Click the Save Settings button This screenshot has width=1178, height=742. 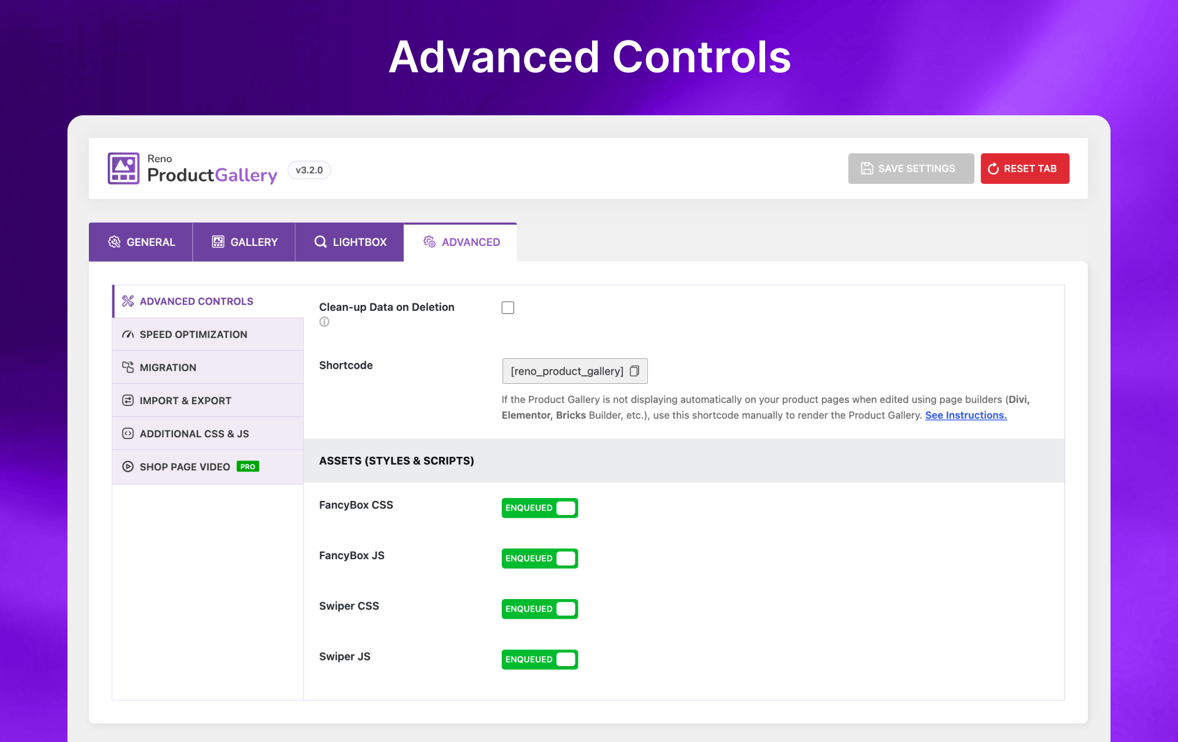(911, 169)
